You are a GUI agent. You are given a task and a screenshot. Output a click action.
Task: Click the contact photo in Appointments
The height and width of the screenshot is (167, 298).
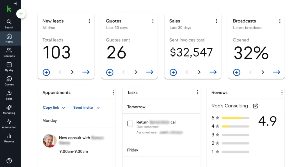[49, 141]
